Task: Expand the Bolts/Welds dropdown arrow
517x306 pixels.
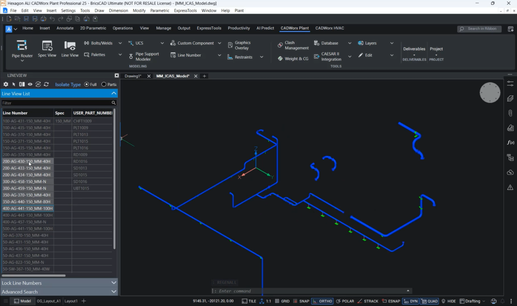Action: click(x=120, y=43)
